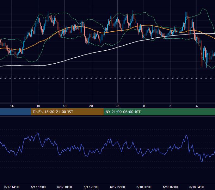Screen dimensions: 215x190
Task: Click the 6/18 00:00 date label
Action: coord(144,187)
